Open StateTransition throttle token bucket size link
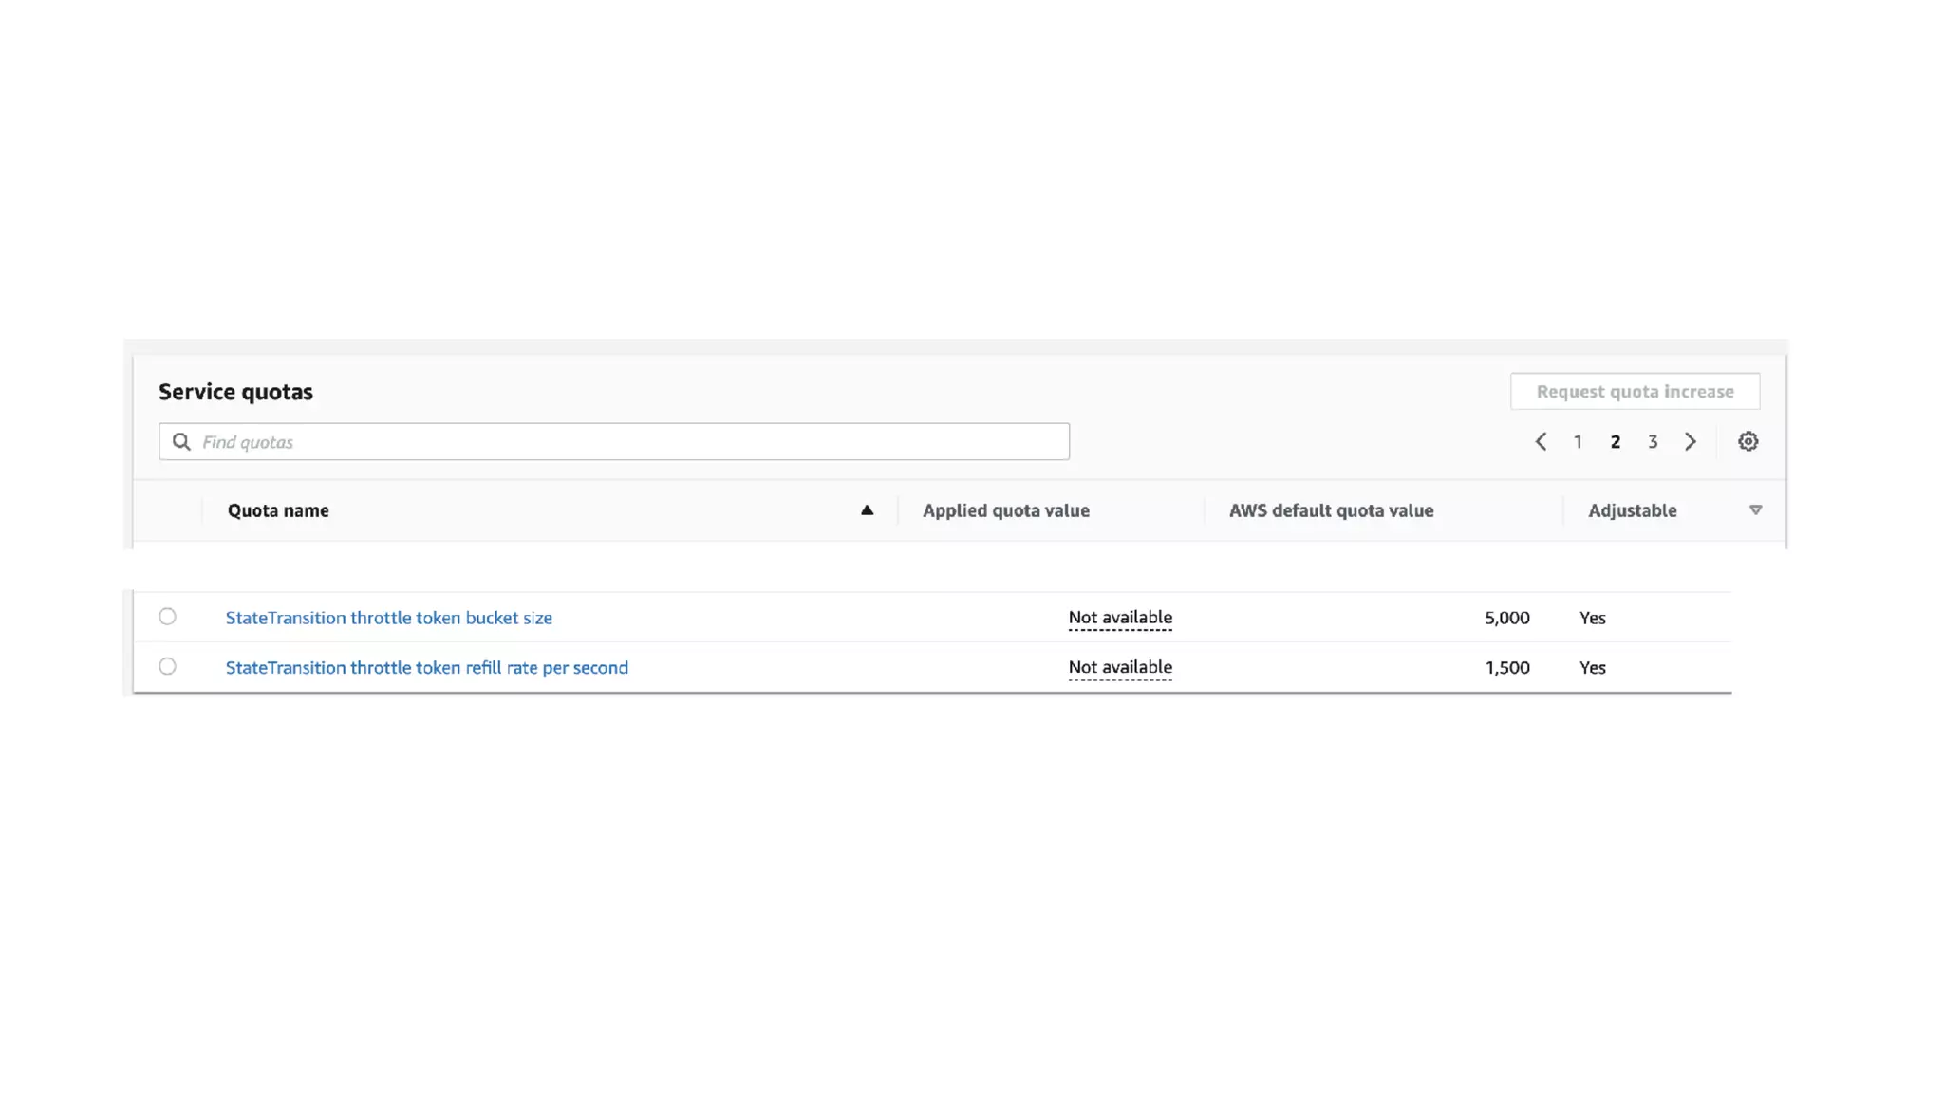The image size is (1944, 1093). (x=388, y=618)
